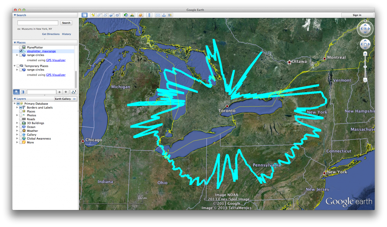Image resolution: width=387 pixels, height=227 pixels.
Task: Zoom in with the plus button
Action: [x=365, y=54]
